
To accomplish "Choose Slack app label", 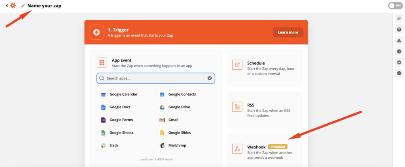I will coord(114,145).
